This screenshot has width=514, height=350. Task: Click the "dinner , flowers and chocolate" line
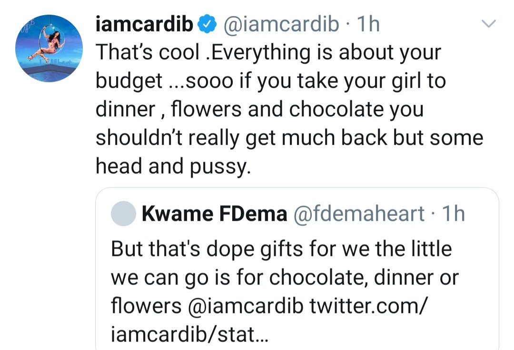pyautogui.click(x=259, y=109)
